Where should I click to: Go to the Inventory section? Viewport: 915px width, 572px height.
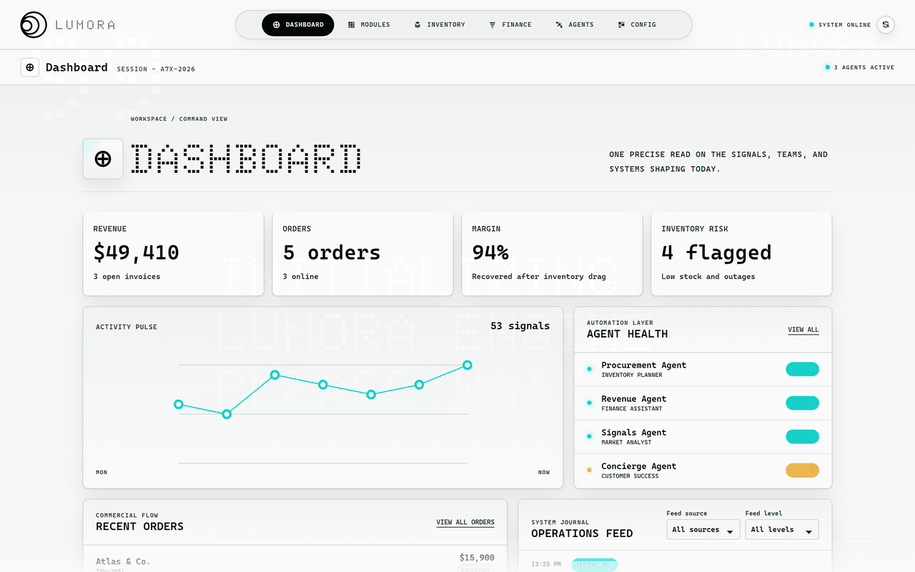click(439, 24)
